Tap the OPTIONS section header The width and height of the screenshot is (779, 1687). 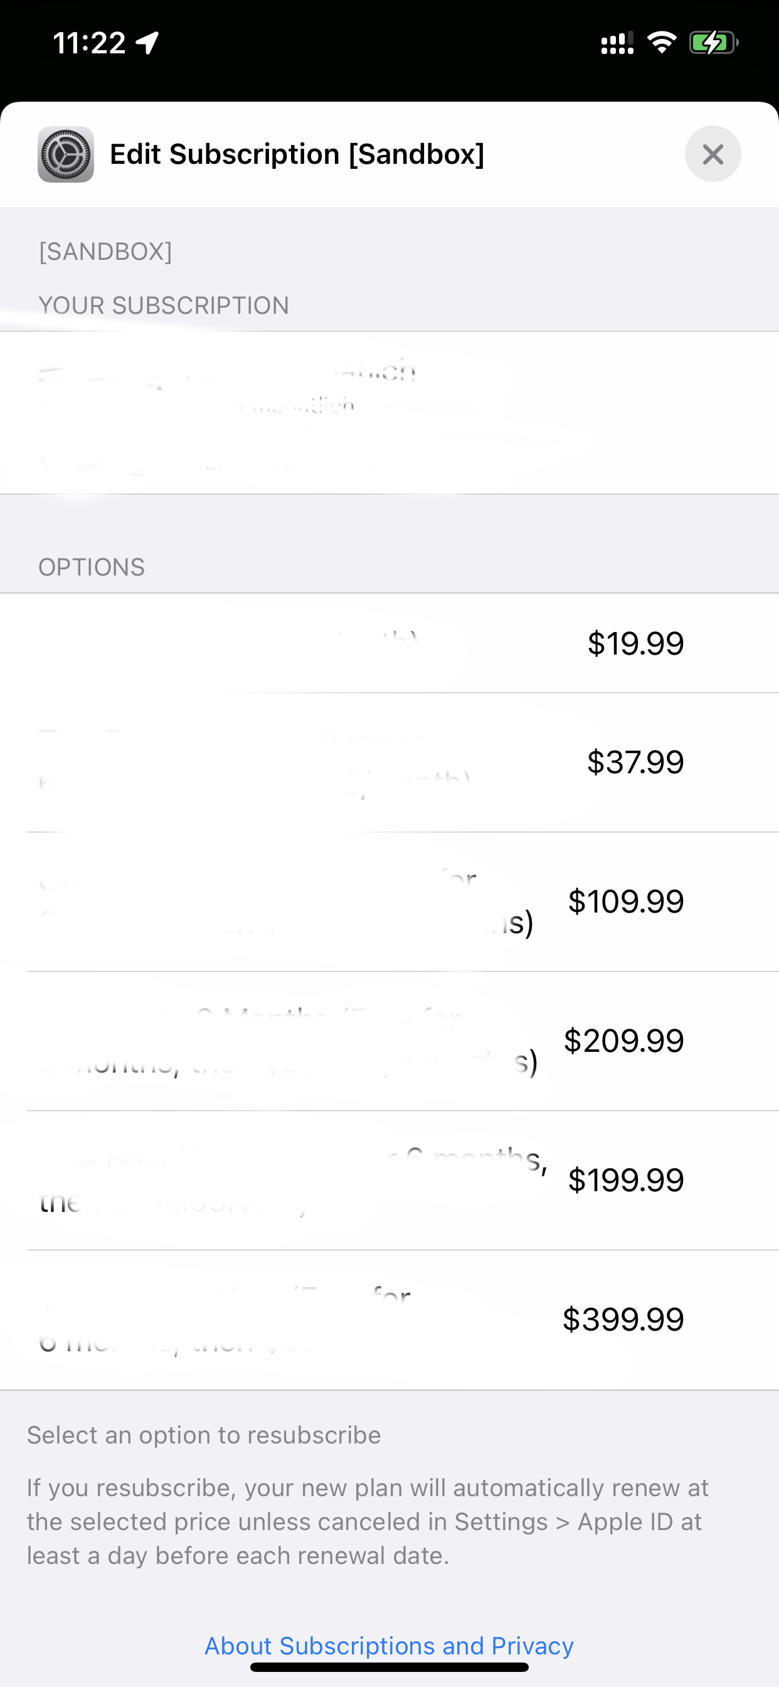[x=92, y=567]
